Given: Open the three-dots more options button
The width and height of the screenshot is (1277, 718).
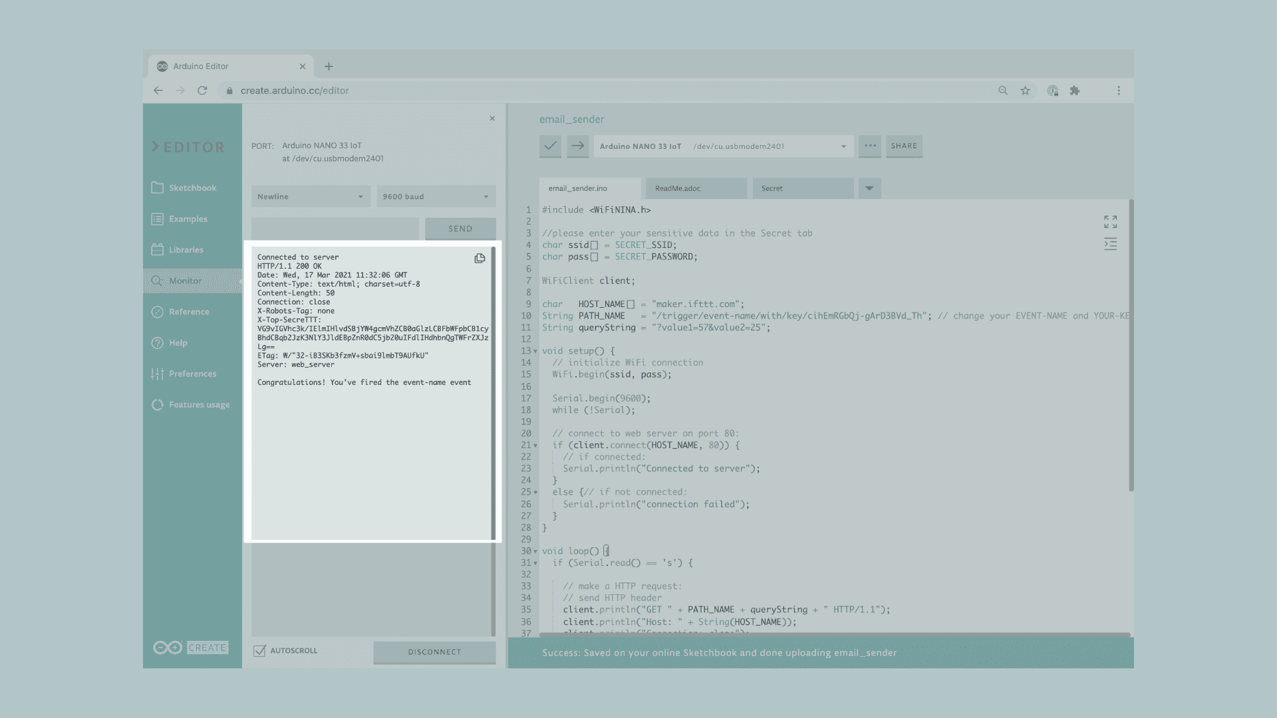Looking at the screenshot, I should [x=870, y=146].
